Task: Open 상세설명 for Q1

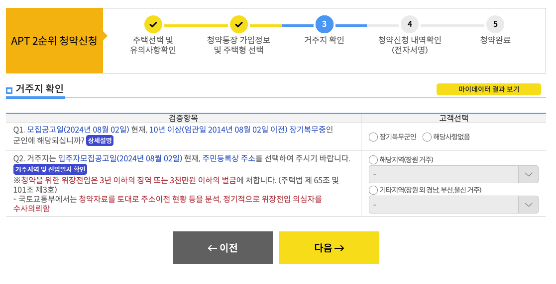Action: click(100, 141)
